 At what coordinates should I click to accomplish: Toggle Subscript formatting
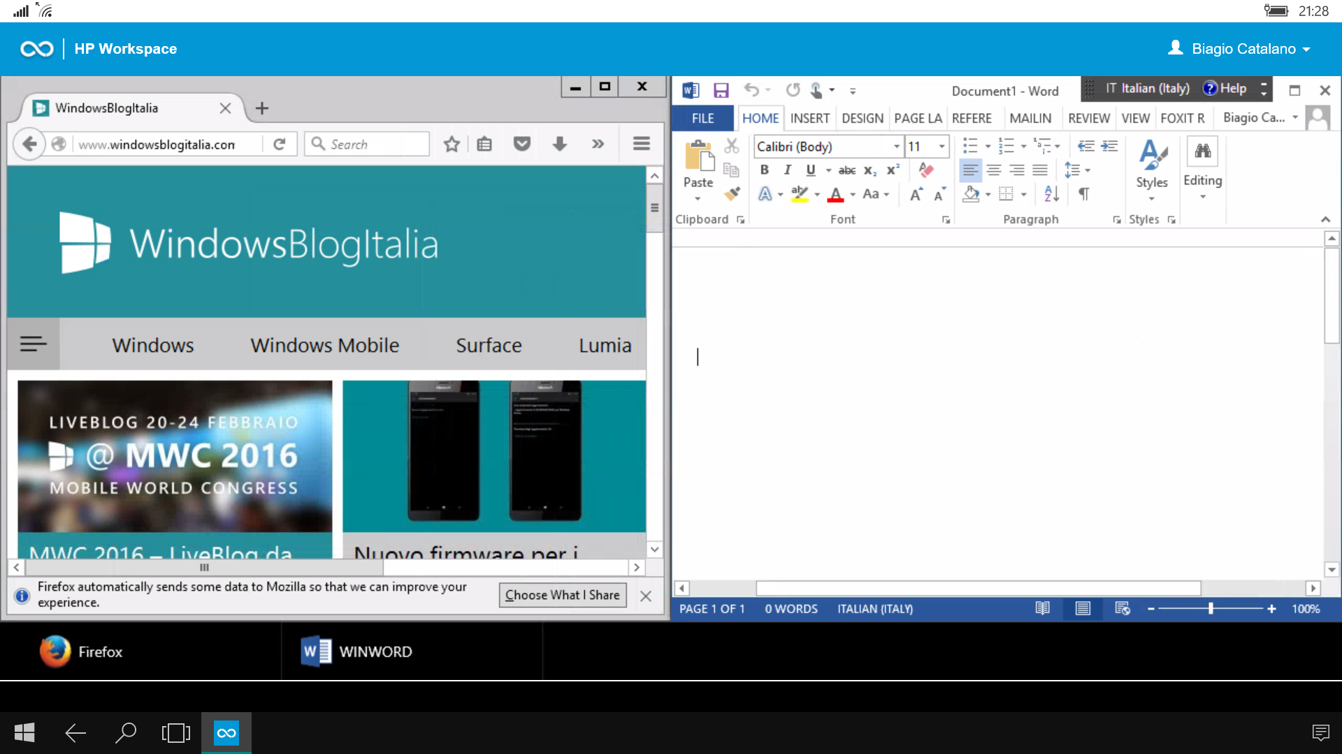[870, 170]
